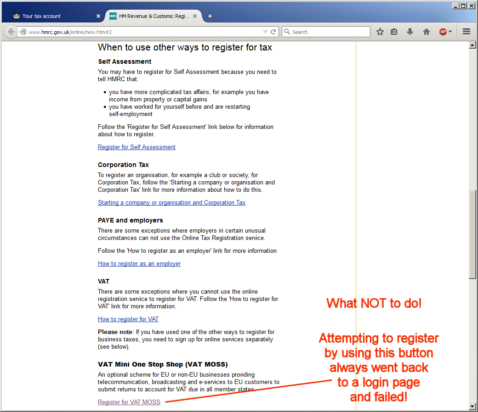478x412 pixels.
Task: Open 'Register for Self Assessment' link
Action: coord(137,147)
